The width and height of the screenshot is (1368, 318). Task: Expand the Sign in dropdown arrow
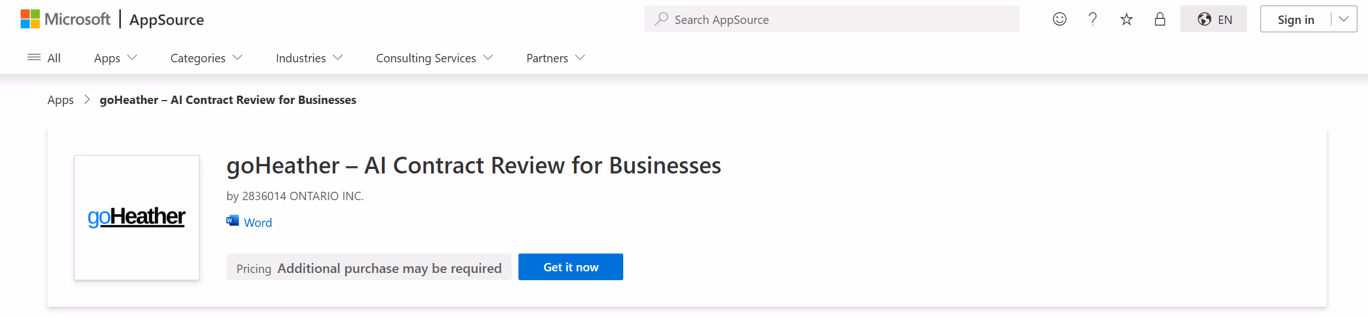click(x=1344, y=19)
